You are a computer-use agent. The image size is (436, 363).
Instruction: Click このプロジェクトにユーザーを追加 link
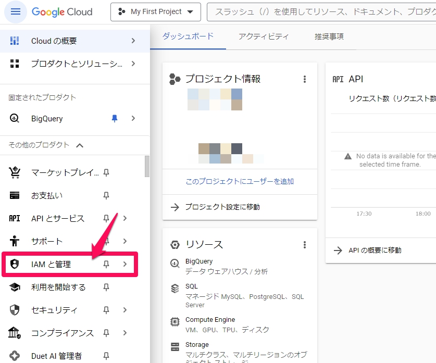coord(240,181)
